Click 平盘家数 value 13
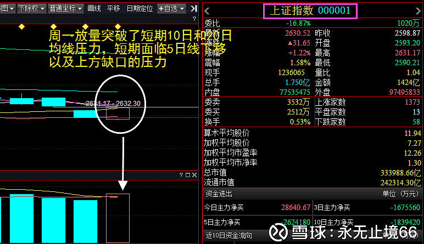 click(x=416, y=112)
